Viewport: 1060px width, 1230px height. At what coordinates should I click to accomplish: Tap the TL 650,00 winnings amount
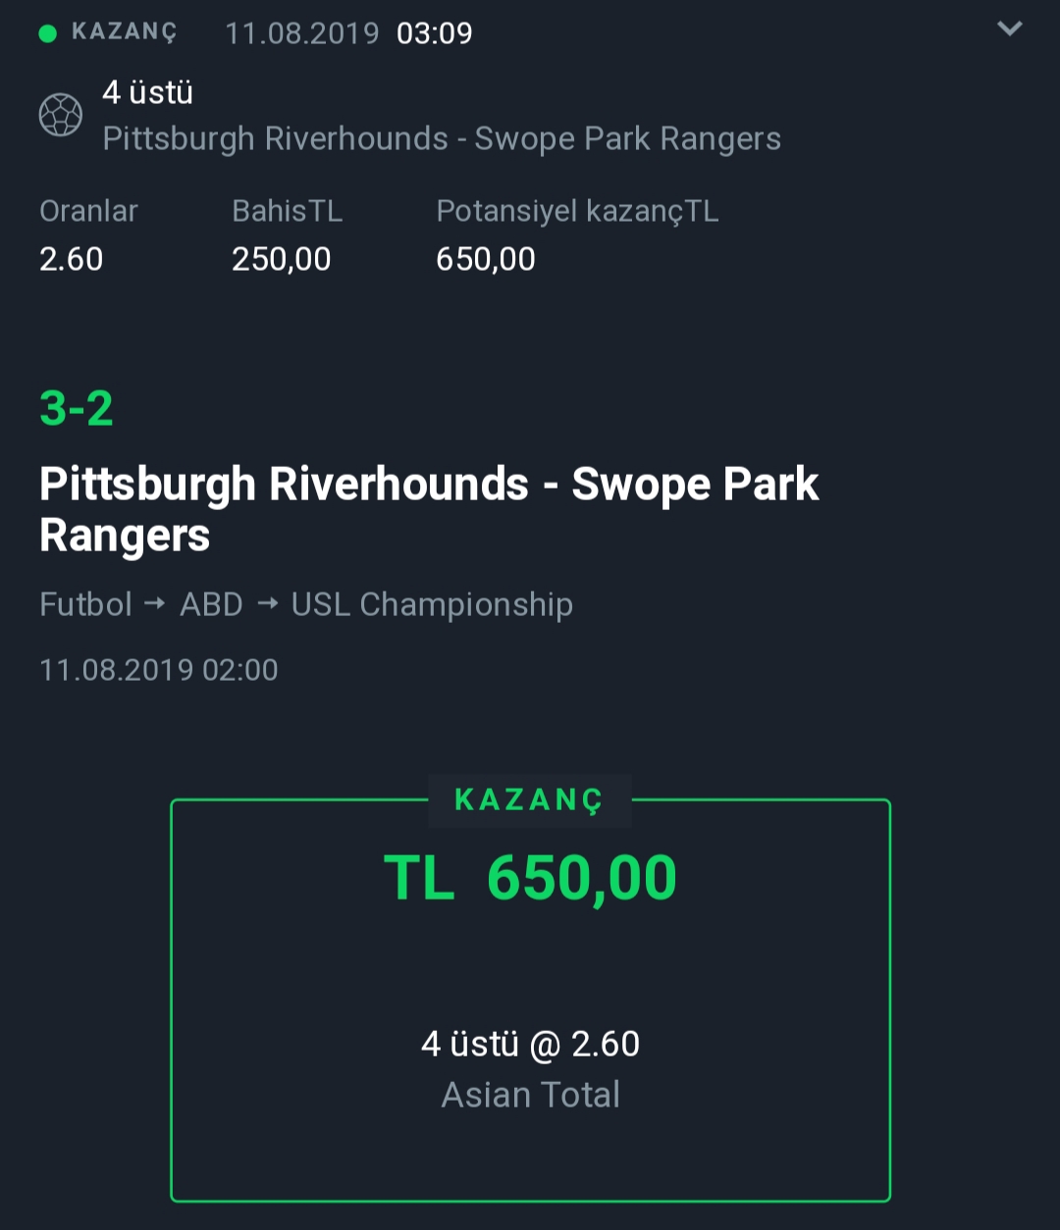pyautogui.click(x=530, y=877)
